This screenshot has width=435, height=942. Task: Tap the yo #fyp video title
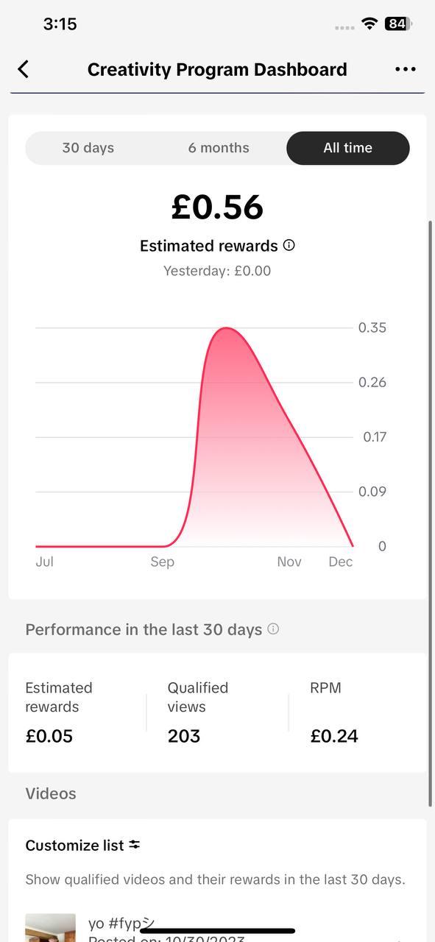(x=121, y=924)
